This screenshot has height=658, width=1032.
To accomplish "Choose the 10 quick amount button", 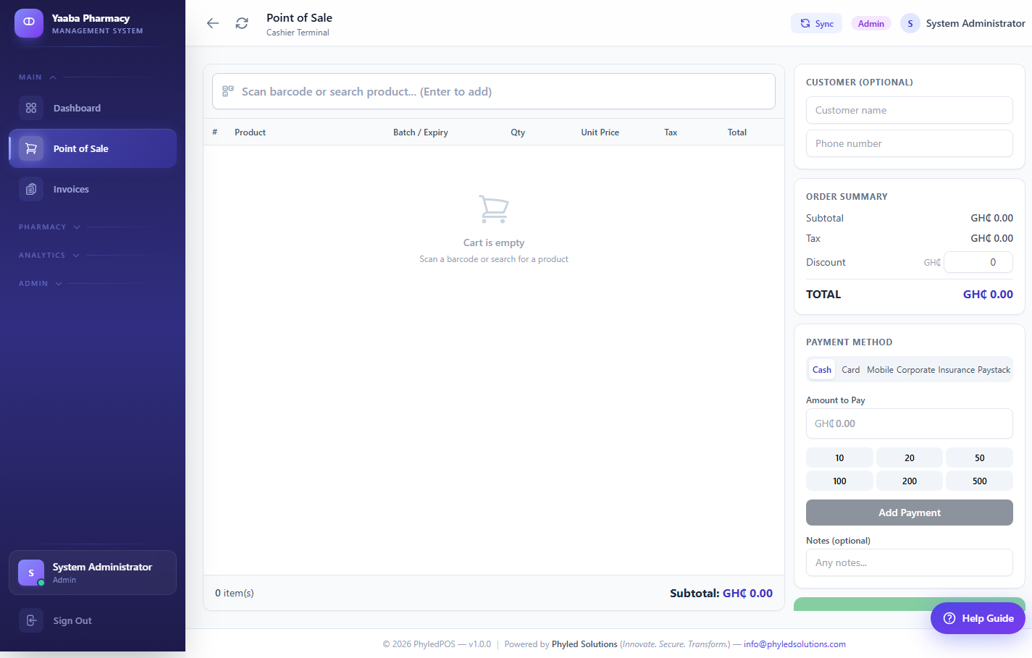I will pyautogui.click(x=839, y=457).
